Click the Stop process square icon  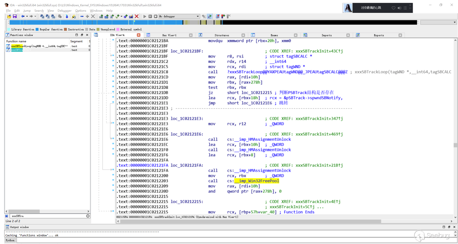click(x=155, y=17)
